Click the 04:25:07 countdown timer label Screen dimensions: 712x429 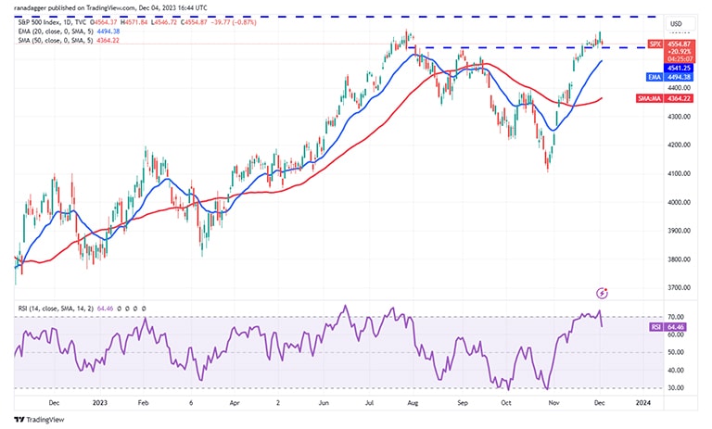tap(680, 59)
